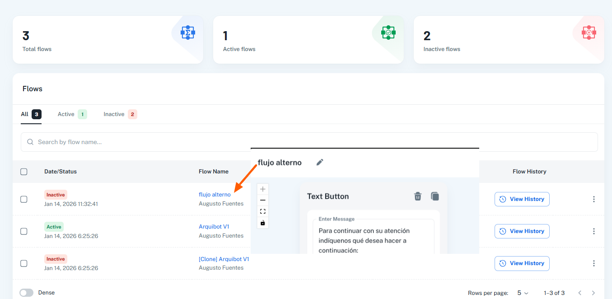Image resolution: width=612 pixels, height=299 pixels.
Task: Zoom in with the plus canvas control
Action: pyautogui.click(x=263, y=189)
